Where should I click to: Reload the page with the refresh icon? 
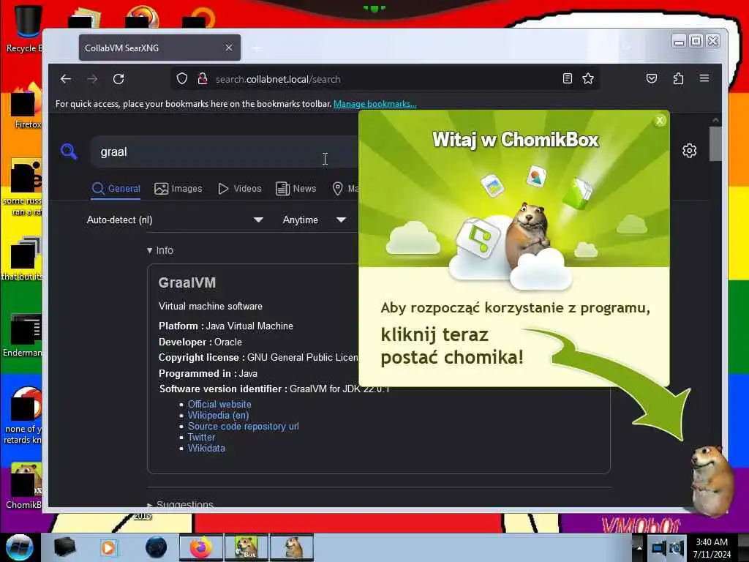tap(118, 79)
